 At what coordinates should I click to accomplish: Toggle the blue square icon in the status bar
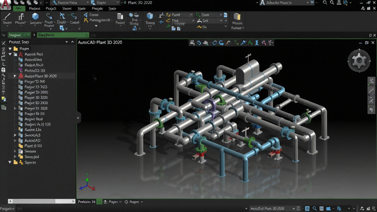tap(307, 208)
